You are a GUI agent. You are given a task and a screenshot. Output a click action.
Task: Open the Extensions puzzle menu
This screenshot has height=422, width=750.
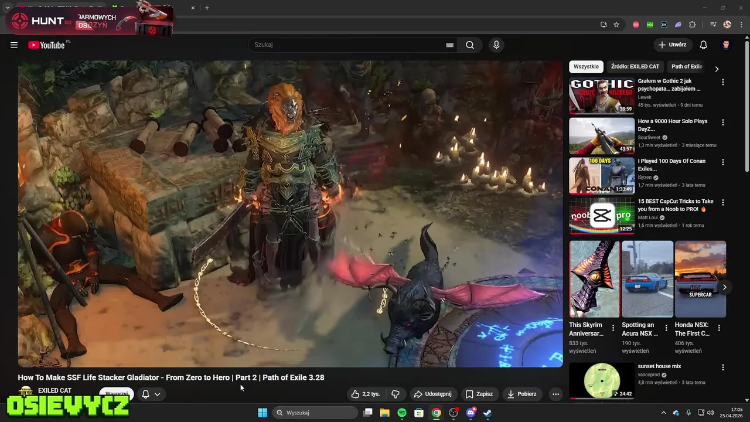point(692,25)
